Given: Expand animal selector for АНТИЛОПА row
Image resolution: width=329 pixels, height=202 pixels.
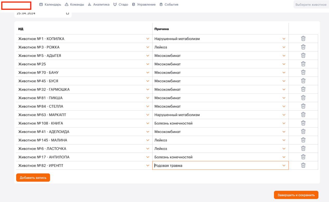Looking at the screenshot, I should [148, 157].
